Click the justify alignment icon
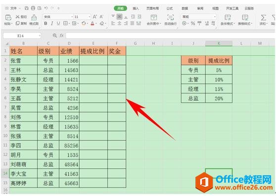Viewport: 276px width, 196px height. [133, 23]
